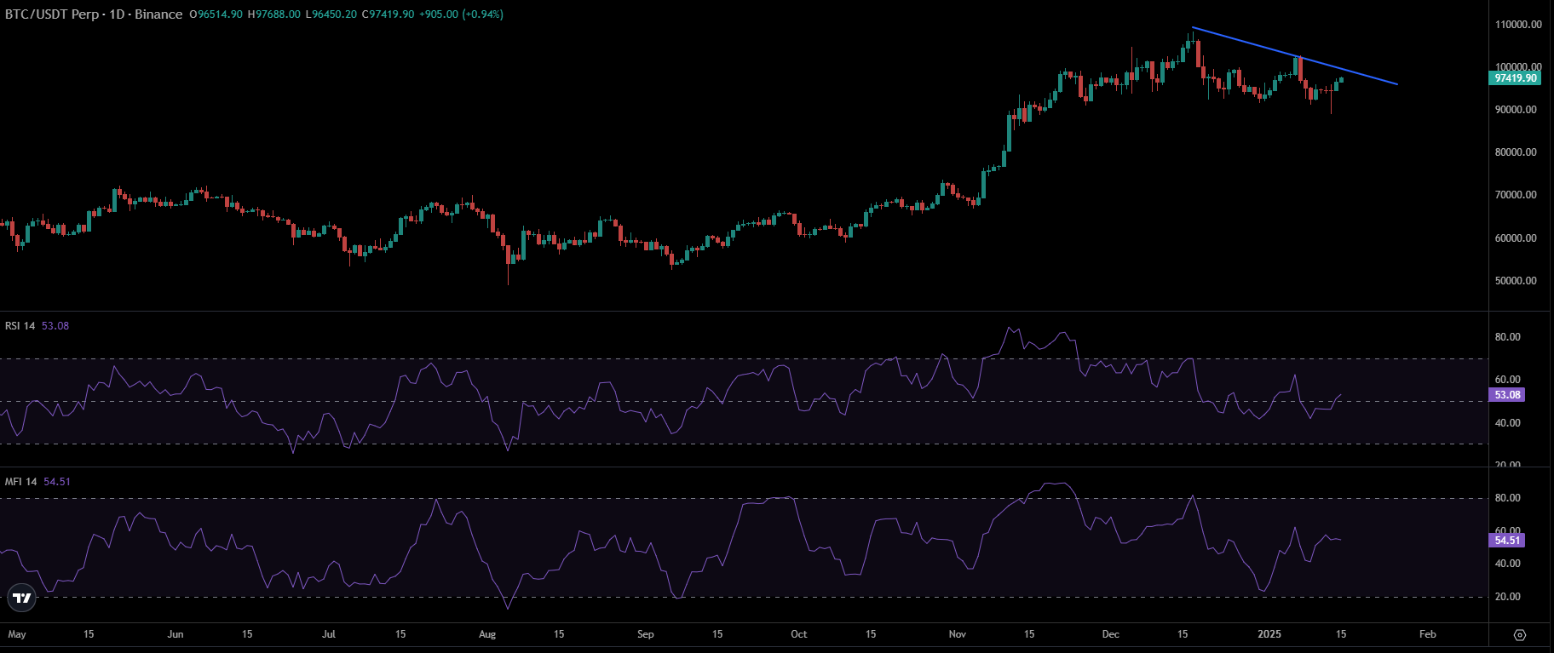Select the blue descending trendline
The height and width of the screenshot is (653, 1554).
pos(1295,56)
